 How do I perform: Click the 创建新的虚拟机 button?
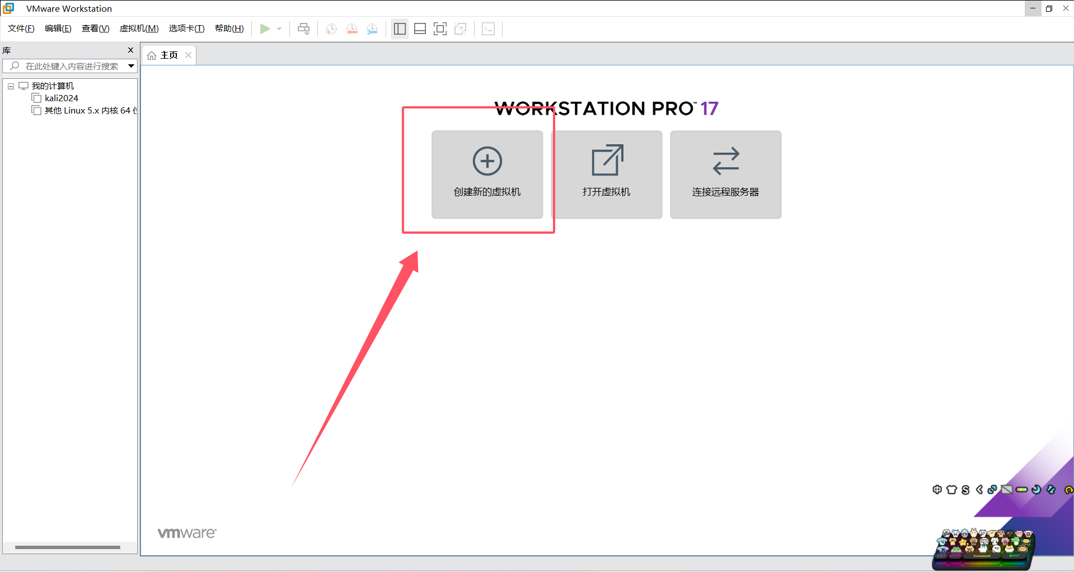pos(487,174)
